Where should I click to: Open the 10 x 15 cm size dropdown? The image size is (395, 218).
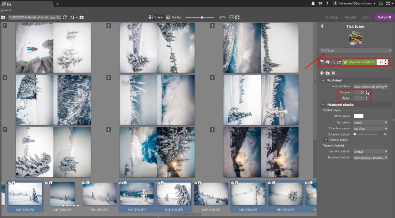point(355,51)
